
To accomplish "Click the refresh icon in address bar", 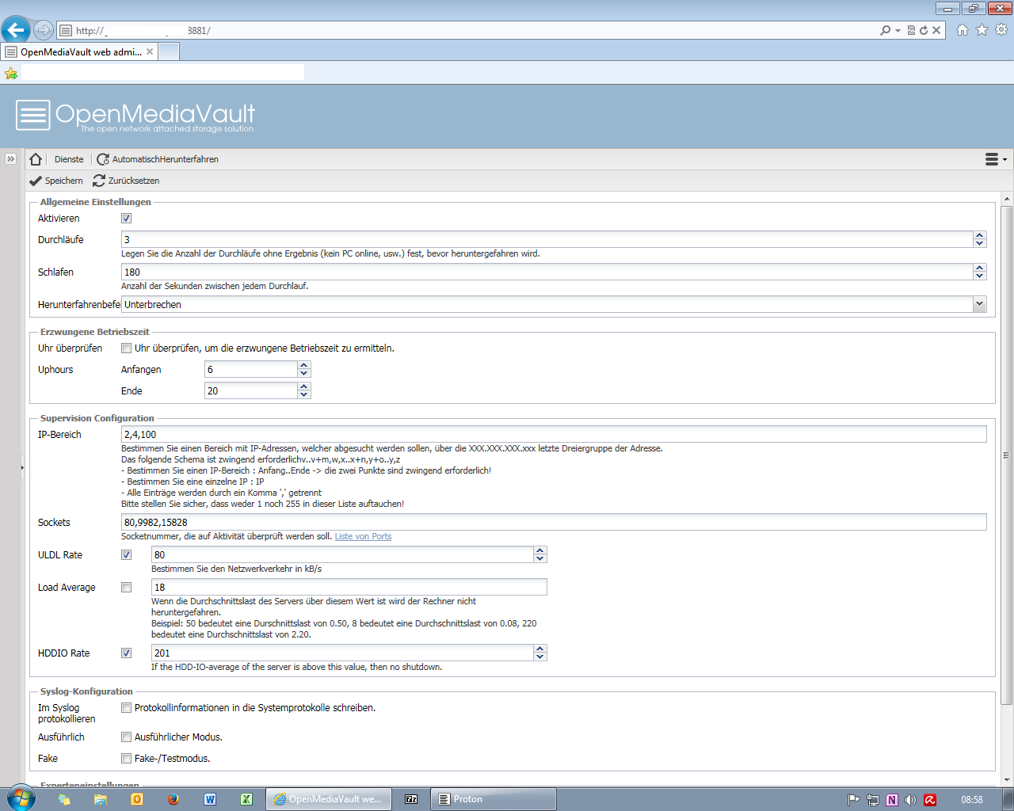I will 924,30.
